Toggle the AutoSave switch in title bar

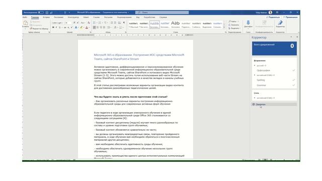click(40, 13)
